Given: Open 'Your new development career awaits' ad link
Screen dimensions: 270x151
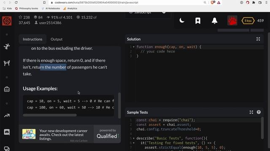Looking at the screenshot, I should coord(63,135).
